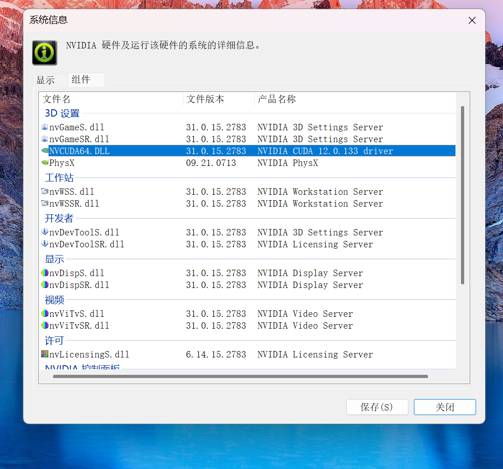The height and width of the screenshot is (469, 503).
Task: Click the icon next to nvGameS.dll
Action: pos(45,127)
